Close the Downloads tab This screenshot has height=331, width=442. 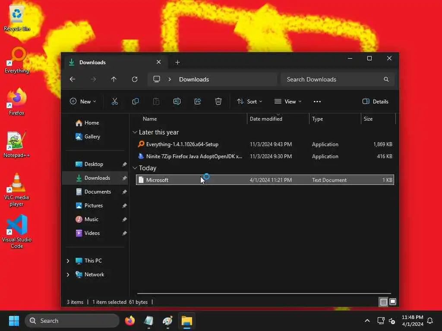coord(159,62)
